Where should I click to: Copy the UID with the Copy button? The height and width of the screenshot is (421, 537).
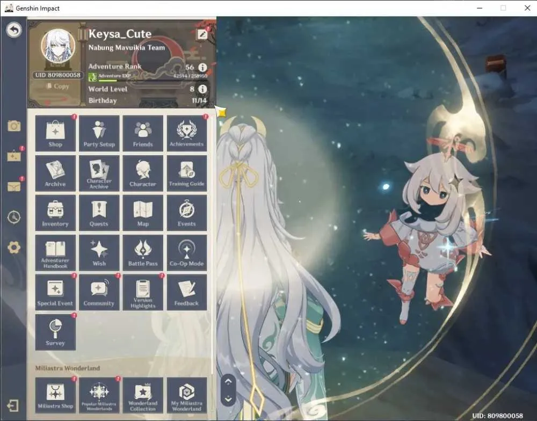[58, 86]
